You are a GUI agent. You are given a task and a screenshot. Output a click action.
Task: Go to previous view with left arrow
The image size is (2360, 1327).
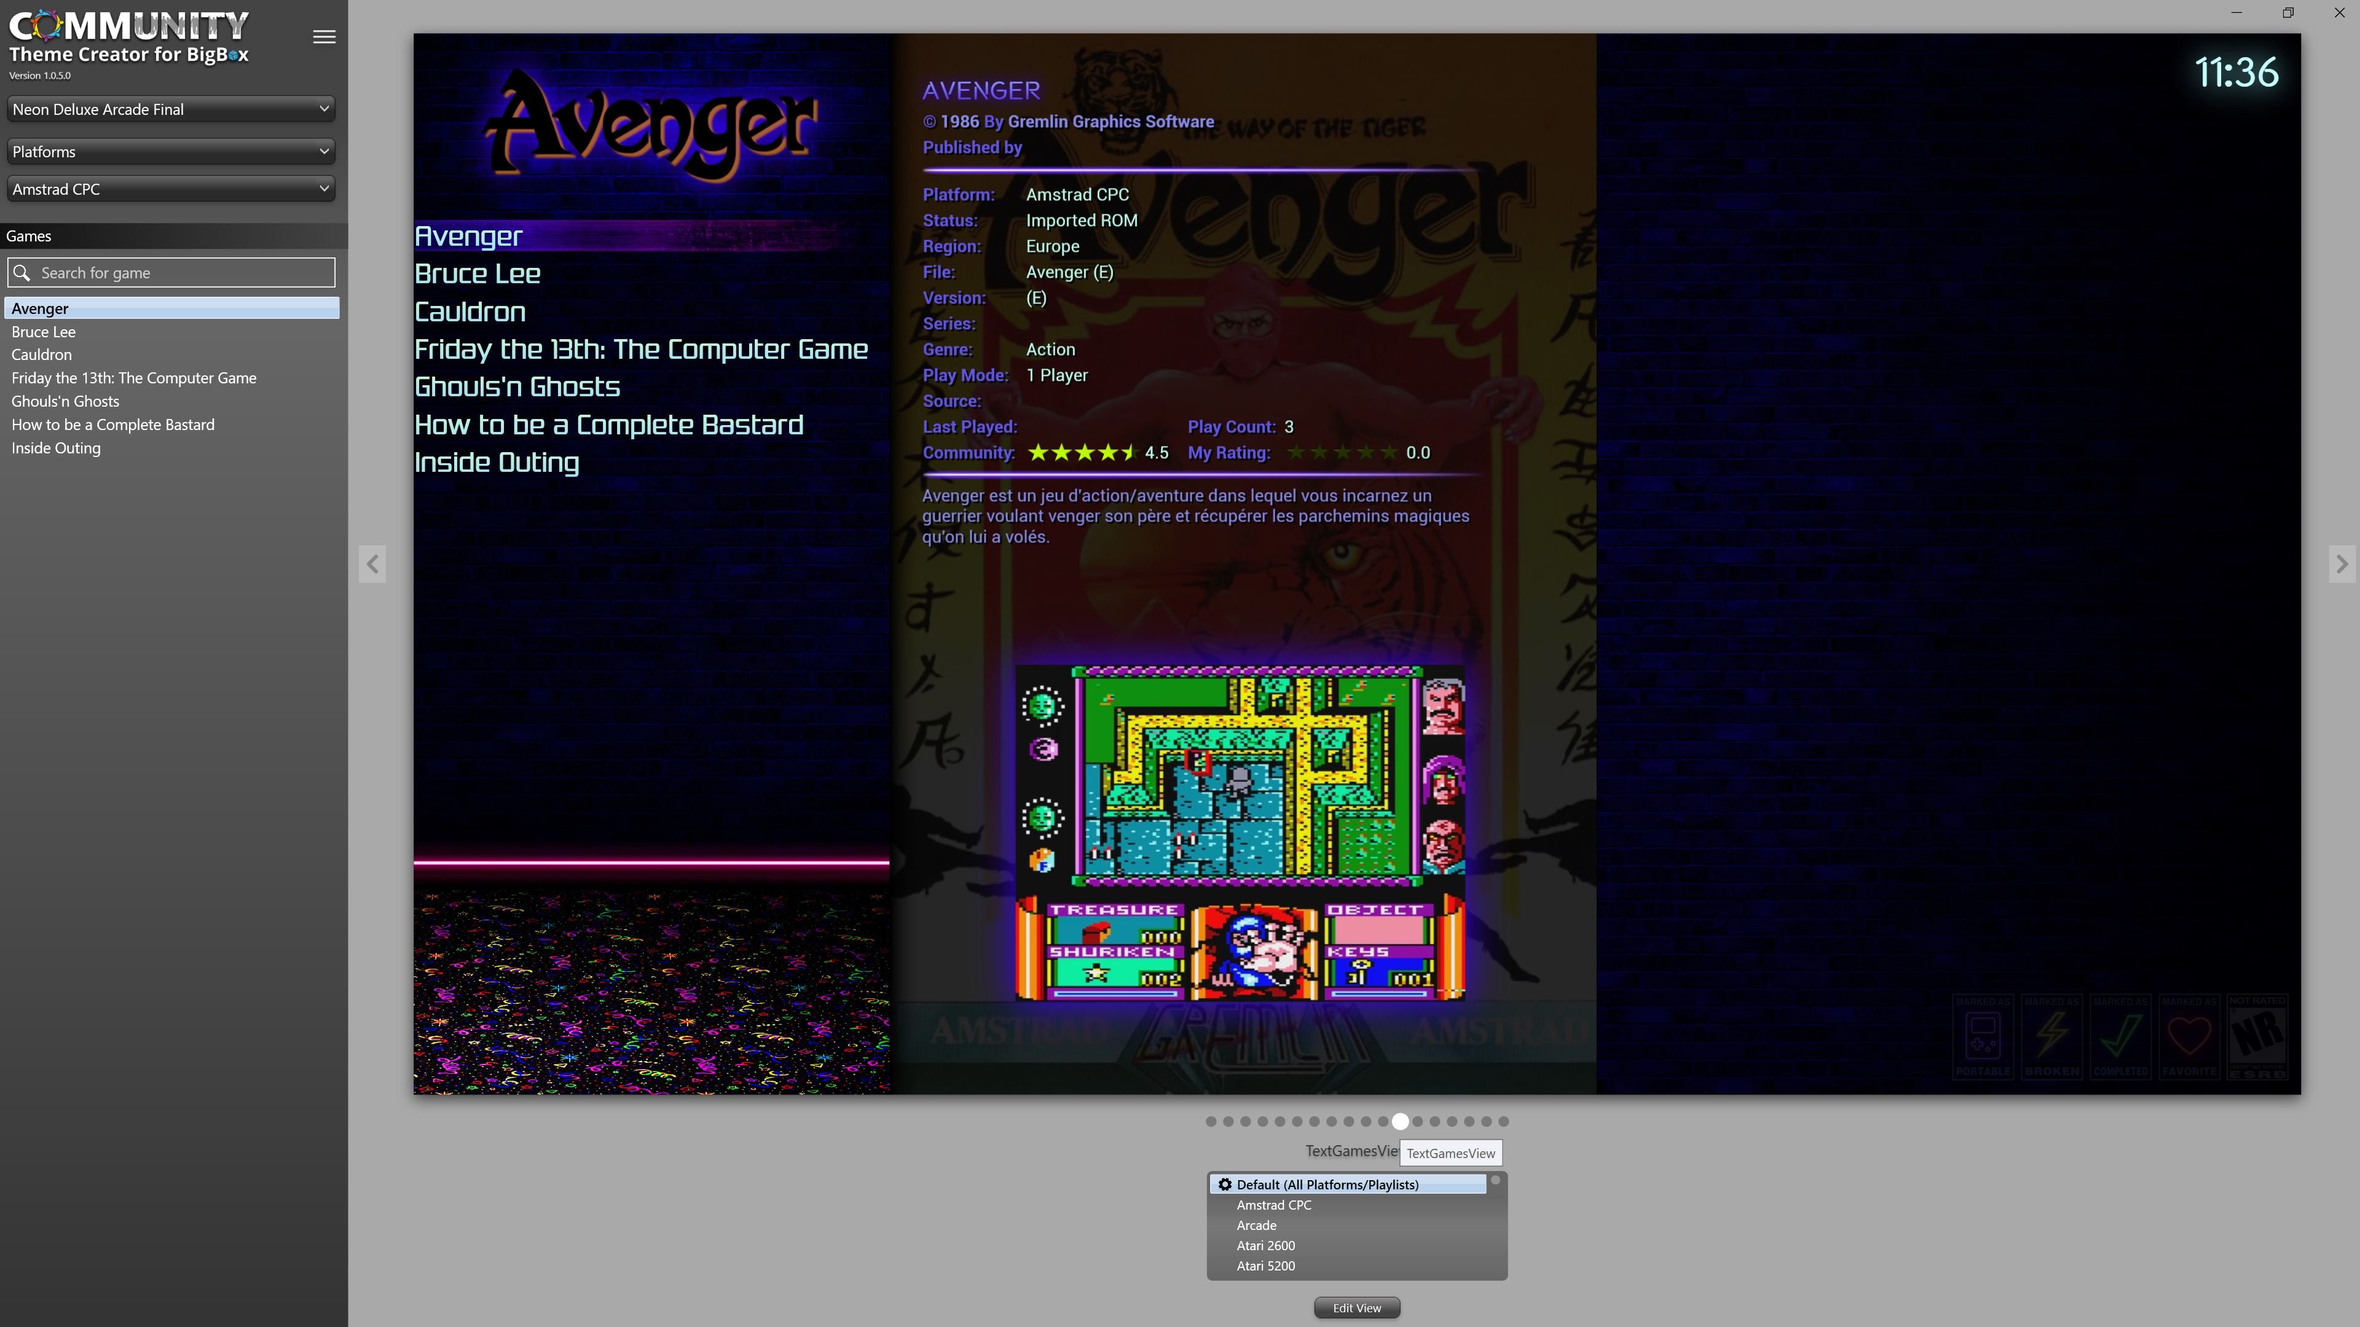372,564
